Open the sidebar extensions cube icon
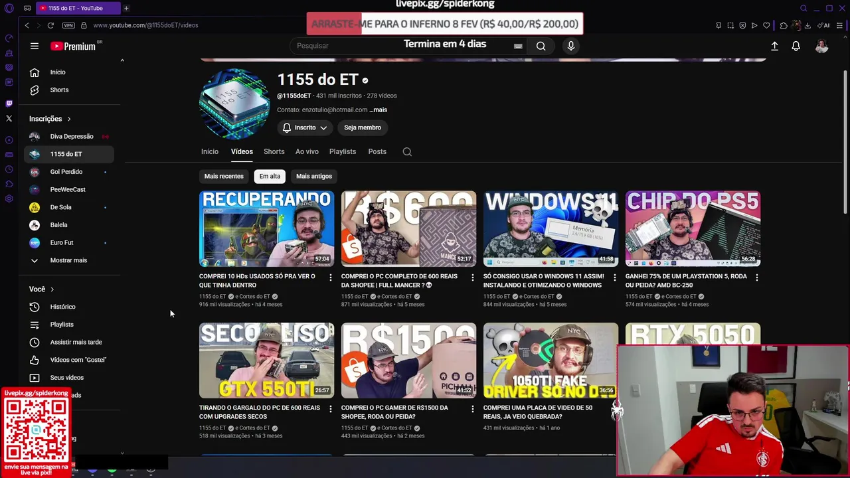 tap(9, 184)
